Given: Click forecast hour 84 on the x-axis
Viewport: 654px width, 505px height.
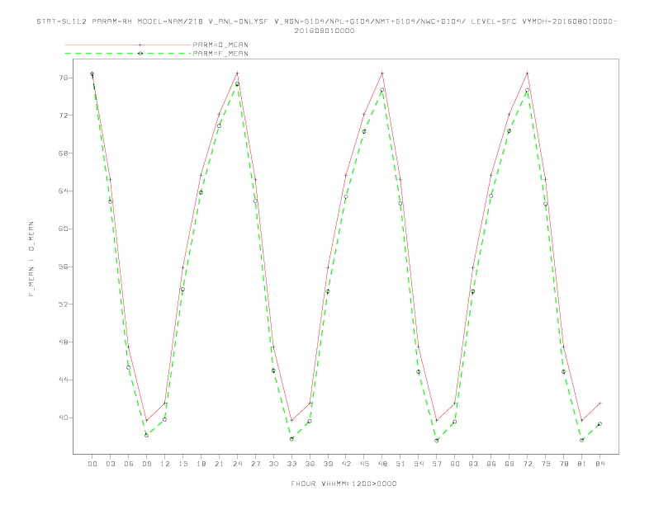Looking at the screenshot, I should 599,464.
